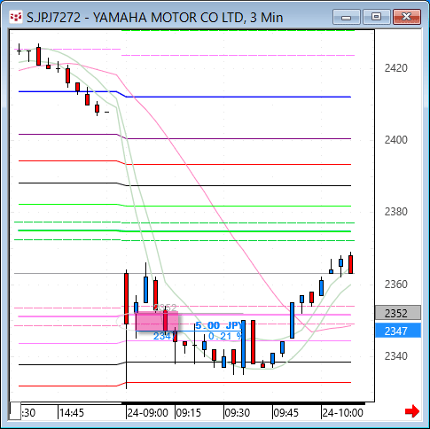Click the 5.00 JPY measurement label

pos(219,325)
